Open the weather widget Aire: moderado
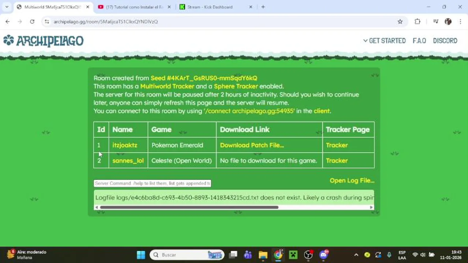468x263 pixels. pos(27,255)
